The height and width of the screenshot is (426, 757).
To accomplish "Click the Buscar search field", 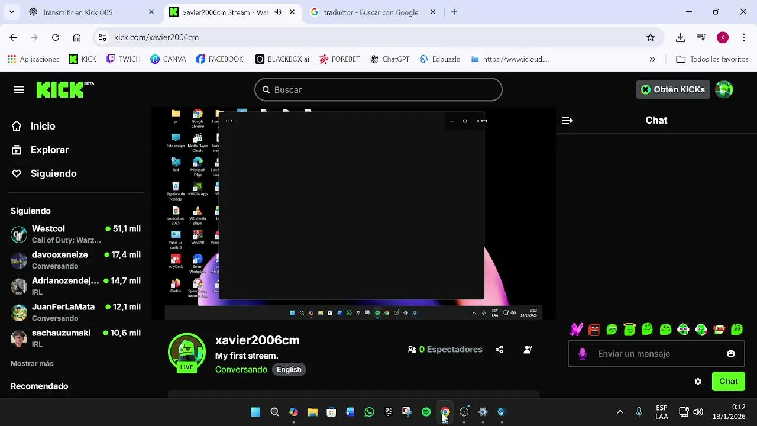I will coord(378,90).
